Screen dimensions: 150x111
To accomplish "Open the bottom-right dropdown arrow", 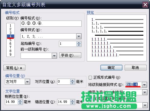I will pyautogui.click(x=145, y=105).
